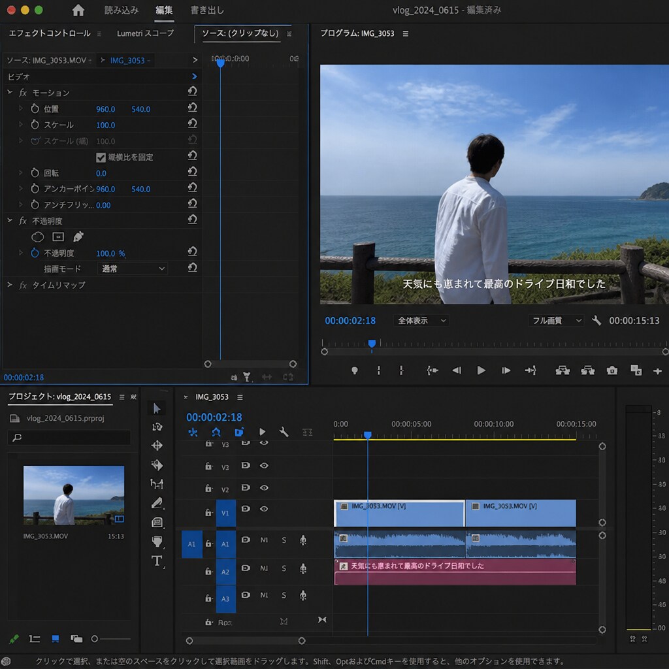This screenshot has height=669, width=669.
Task: Switch project panel to list view
Action: click(34, 639)
